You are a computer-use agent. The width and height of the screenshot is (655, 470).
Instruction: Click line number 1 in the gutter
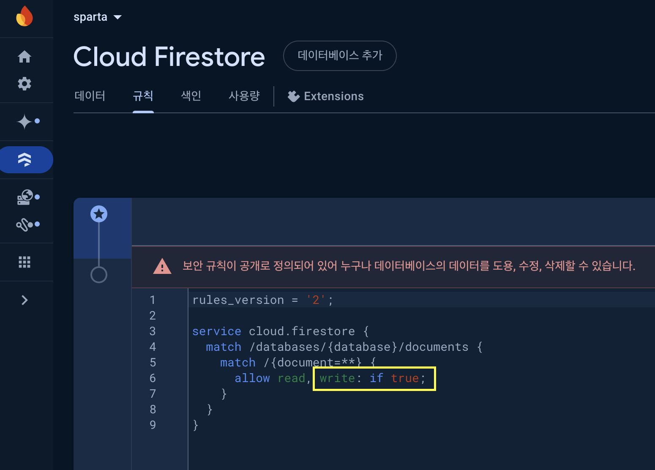click(x=153, y=300)
